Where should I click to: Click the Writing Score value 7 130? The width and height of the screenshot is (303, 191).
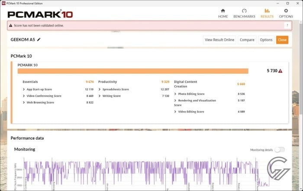166,96
